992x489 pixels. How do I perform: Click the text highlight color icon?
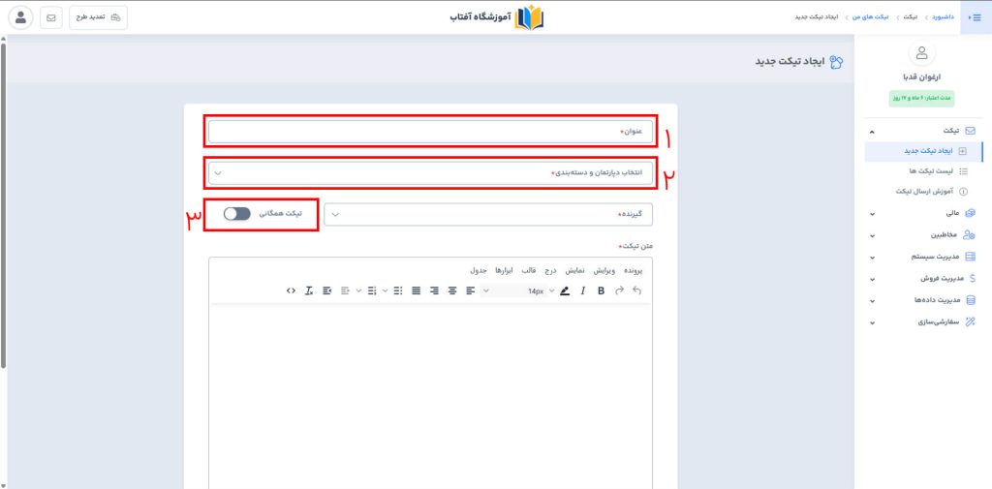pos(565,290)
